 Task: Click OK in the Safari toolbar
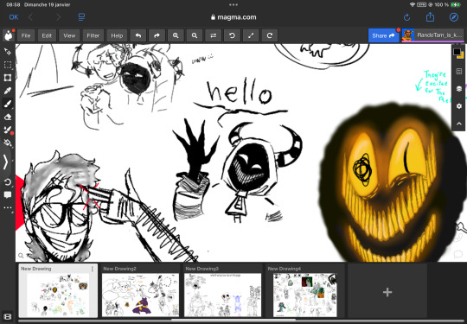[x=14, y=17]
